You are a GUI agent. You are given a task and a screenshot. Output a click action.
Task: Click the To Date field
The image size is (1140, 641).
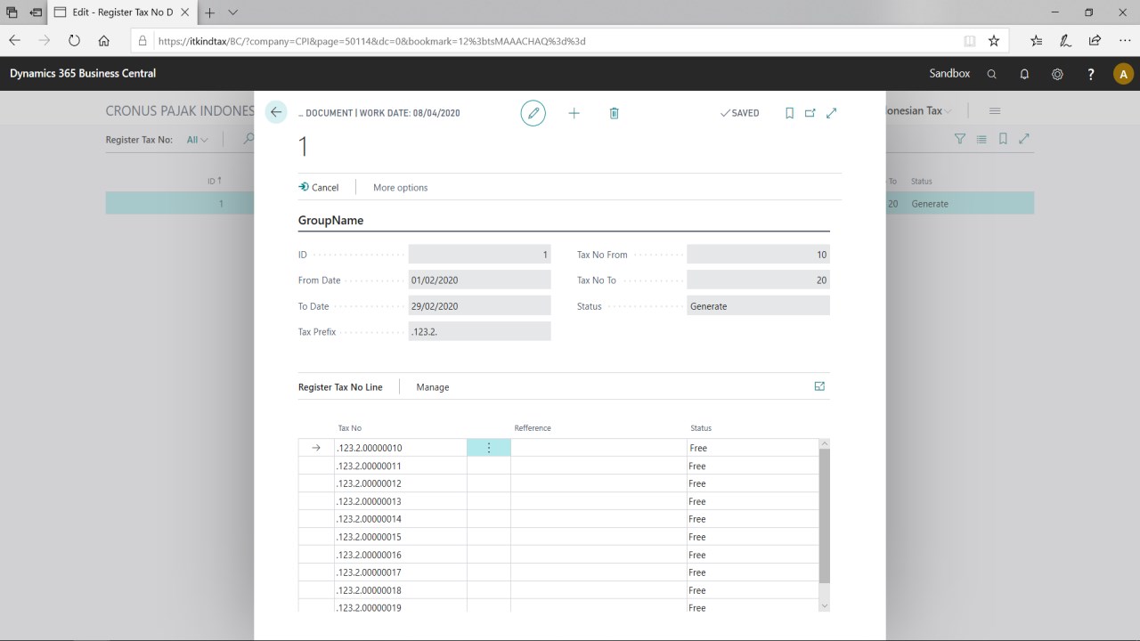(479, 306)
